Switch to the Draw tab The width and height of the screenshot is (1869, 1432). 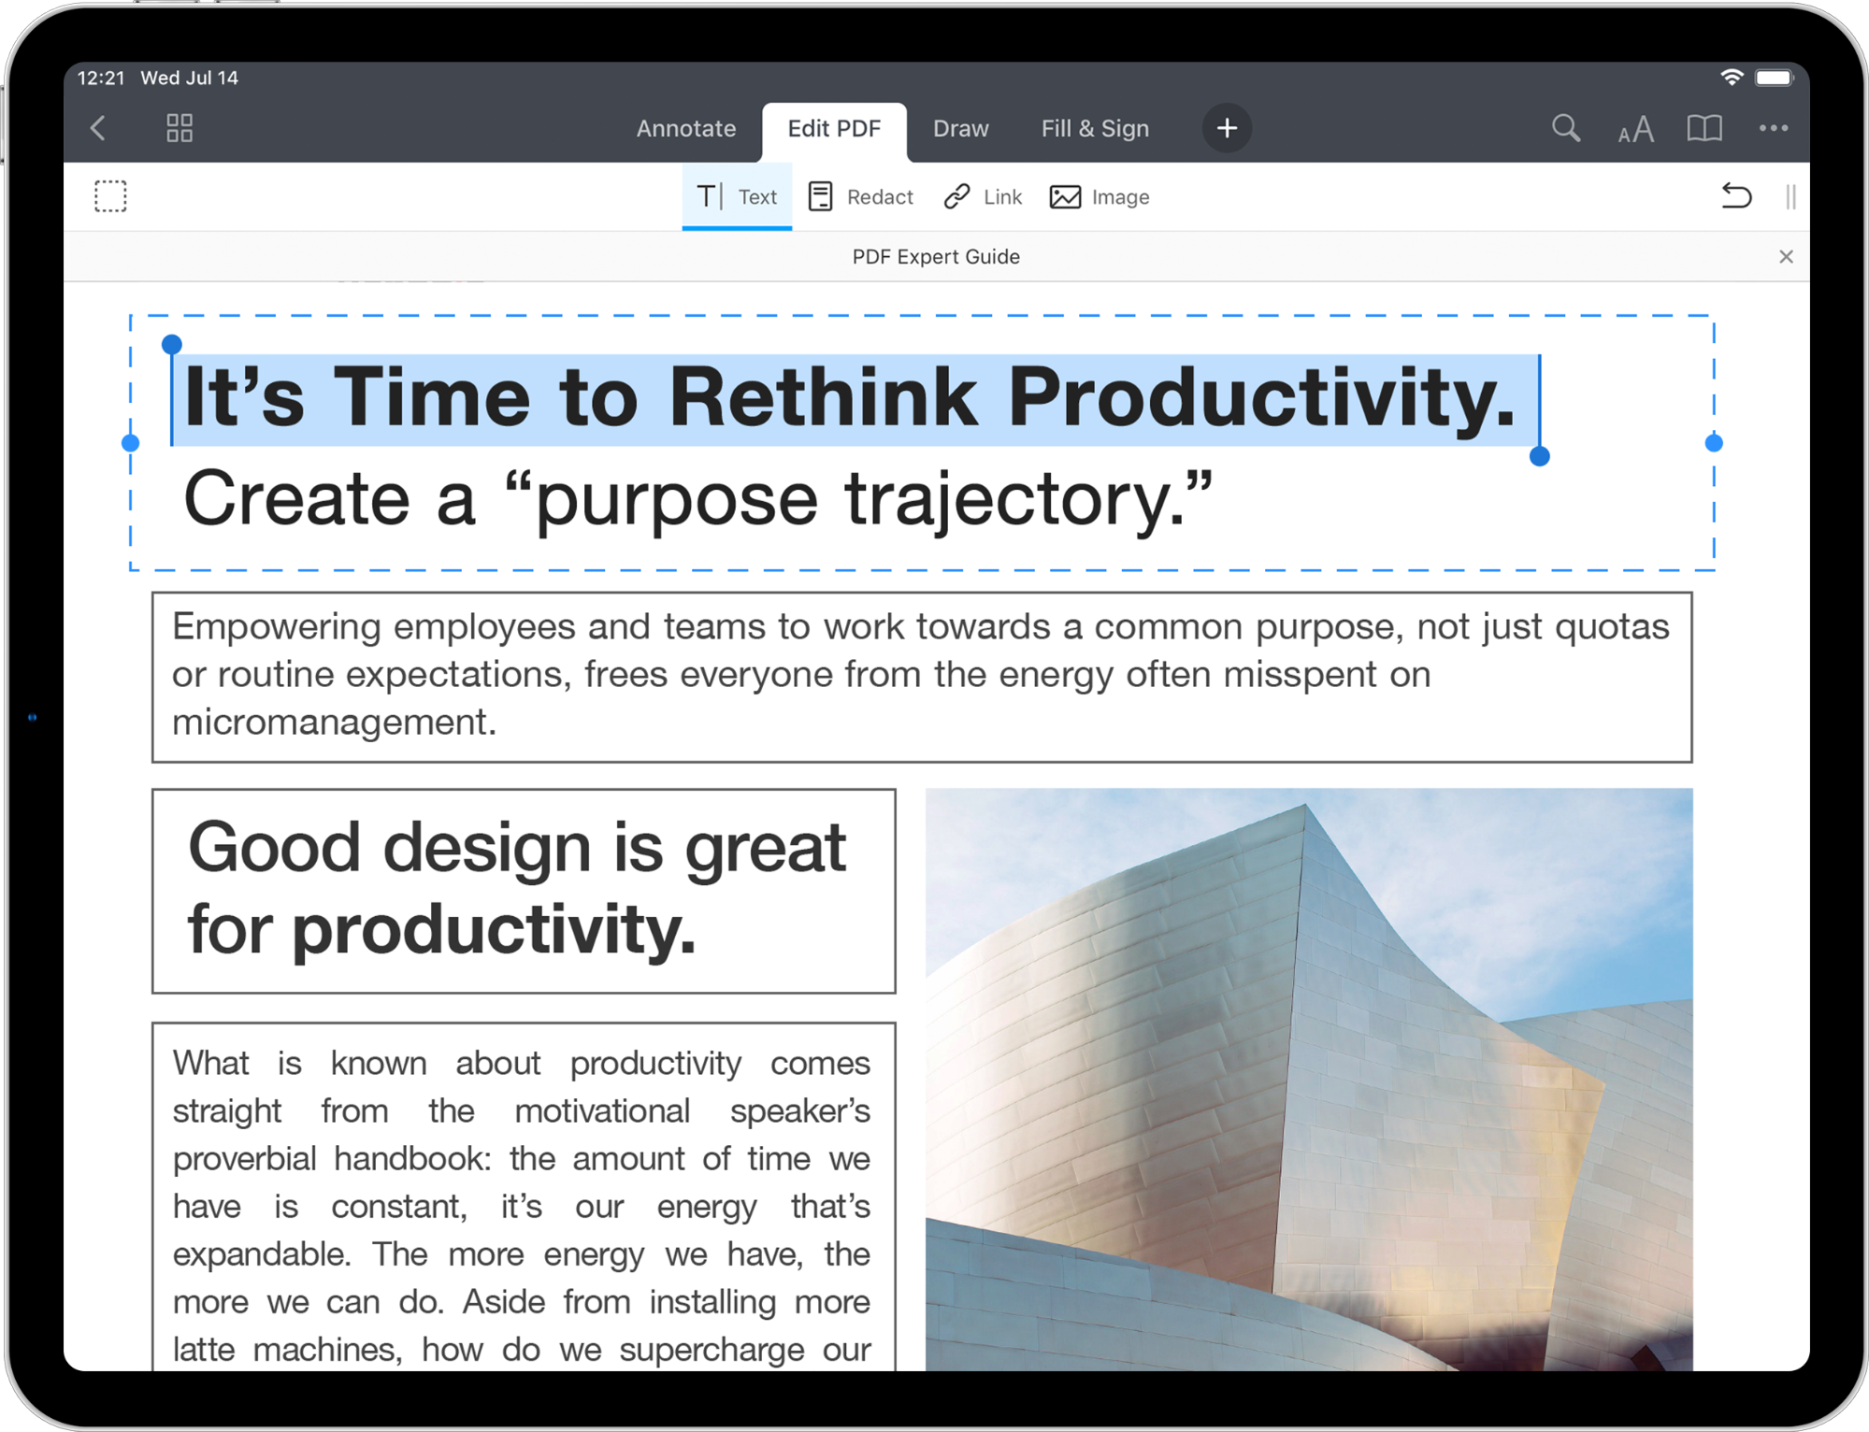960,128
